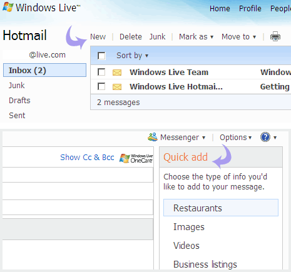Click Delete in the mail toolbar
This screenshot has height=272, width=291.
coord(131,37)
